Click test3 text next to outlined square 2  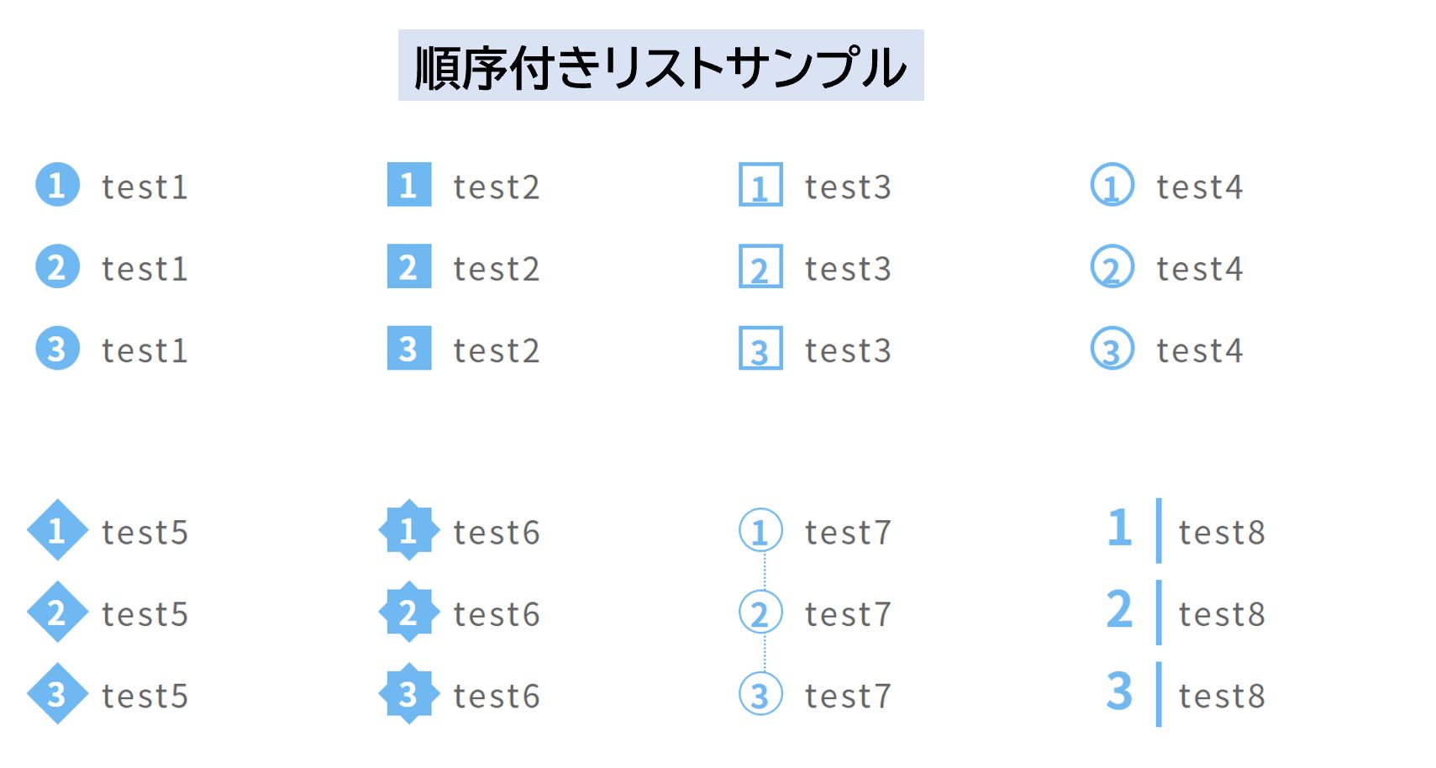(847, 269)
